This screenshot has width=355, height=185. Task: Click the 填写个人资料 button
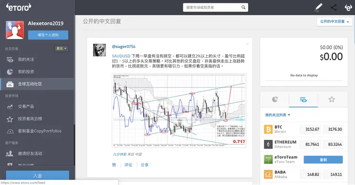coord(48,35)
